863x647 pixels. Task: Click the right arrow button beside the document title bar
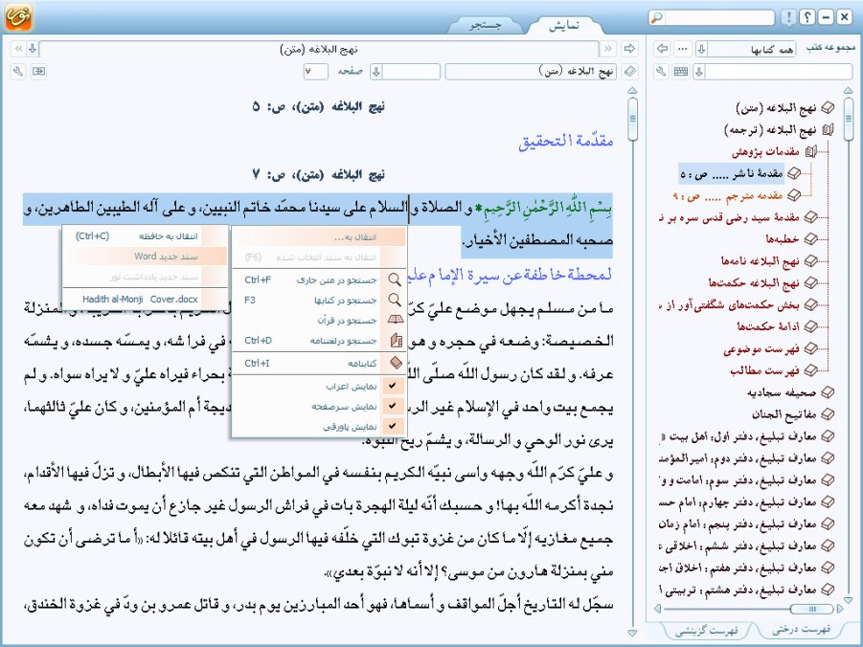(x=629, y=49)
